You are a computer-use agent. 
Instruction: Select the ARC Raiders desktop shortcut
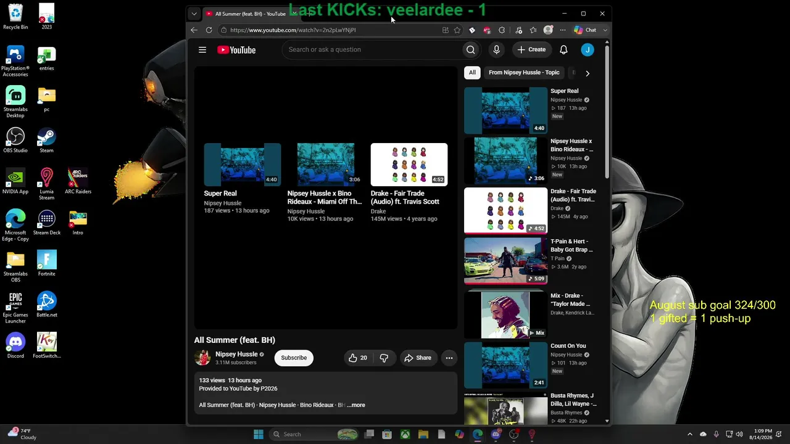(78, 181)
